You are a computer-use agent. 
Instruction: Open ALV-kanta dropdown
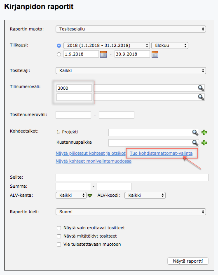(71, 196)
